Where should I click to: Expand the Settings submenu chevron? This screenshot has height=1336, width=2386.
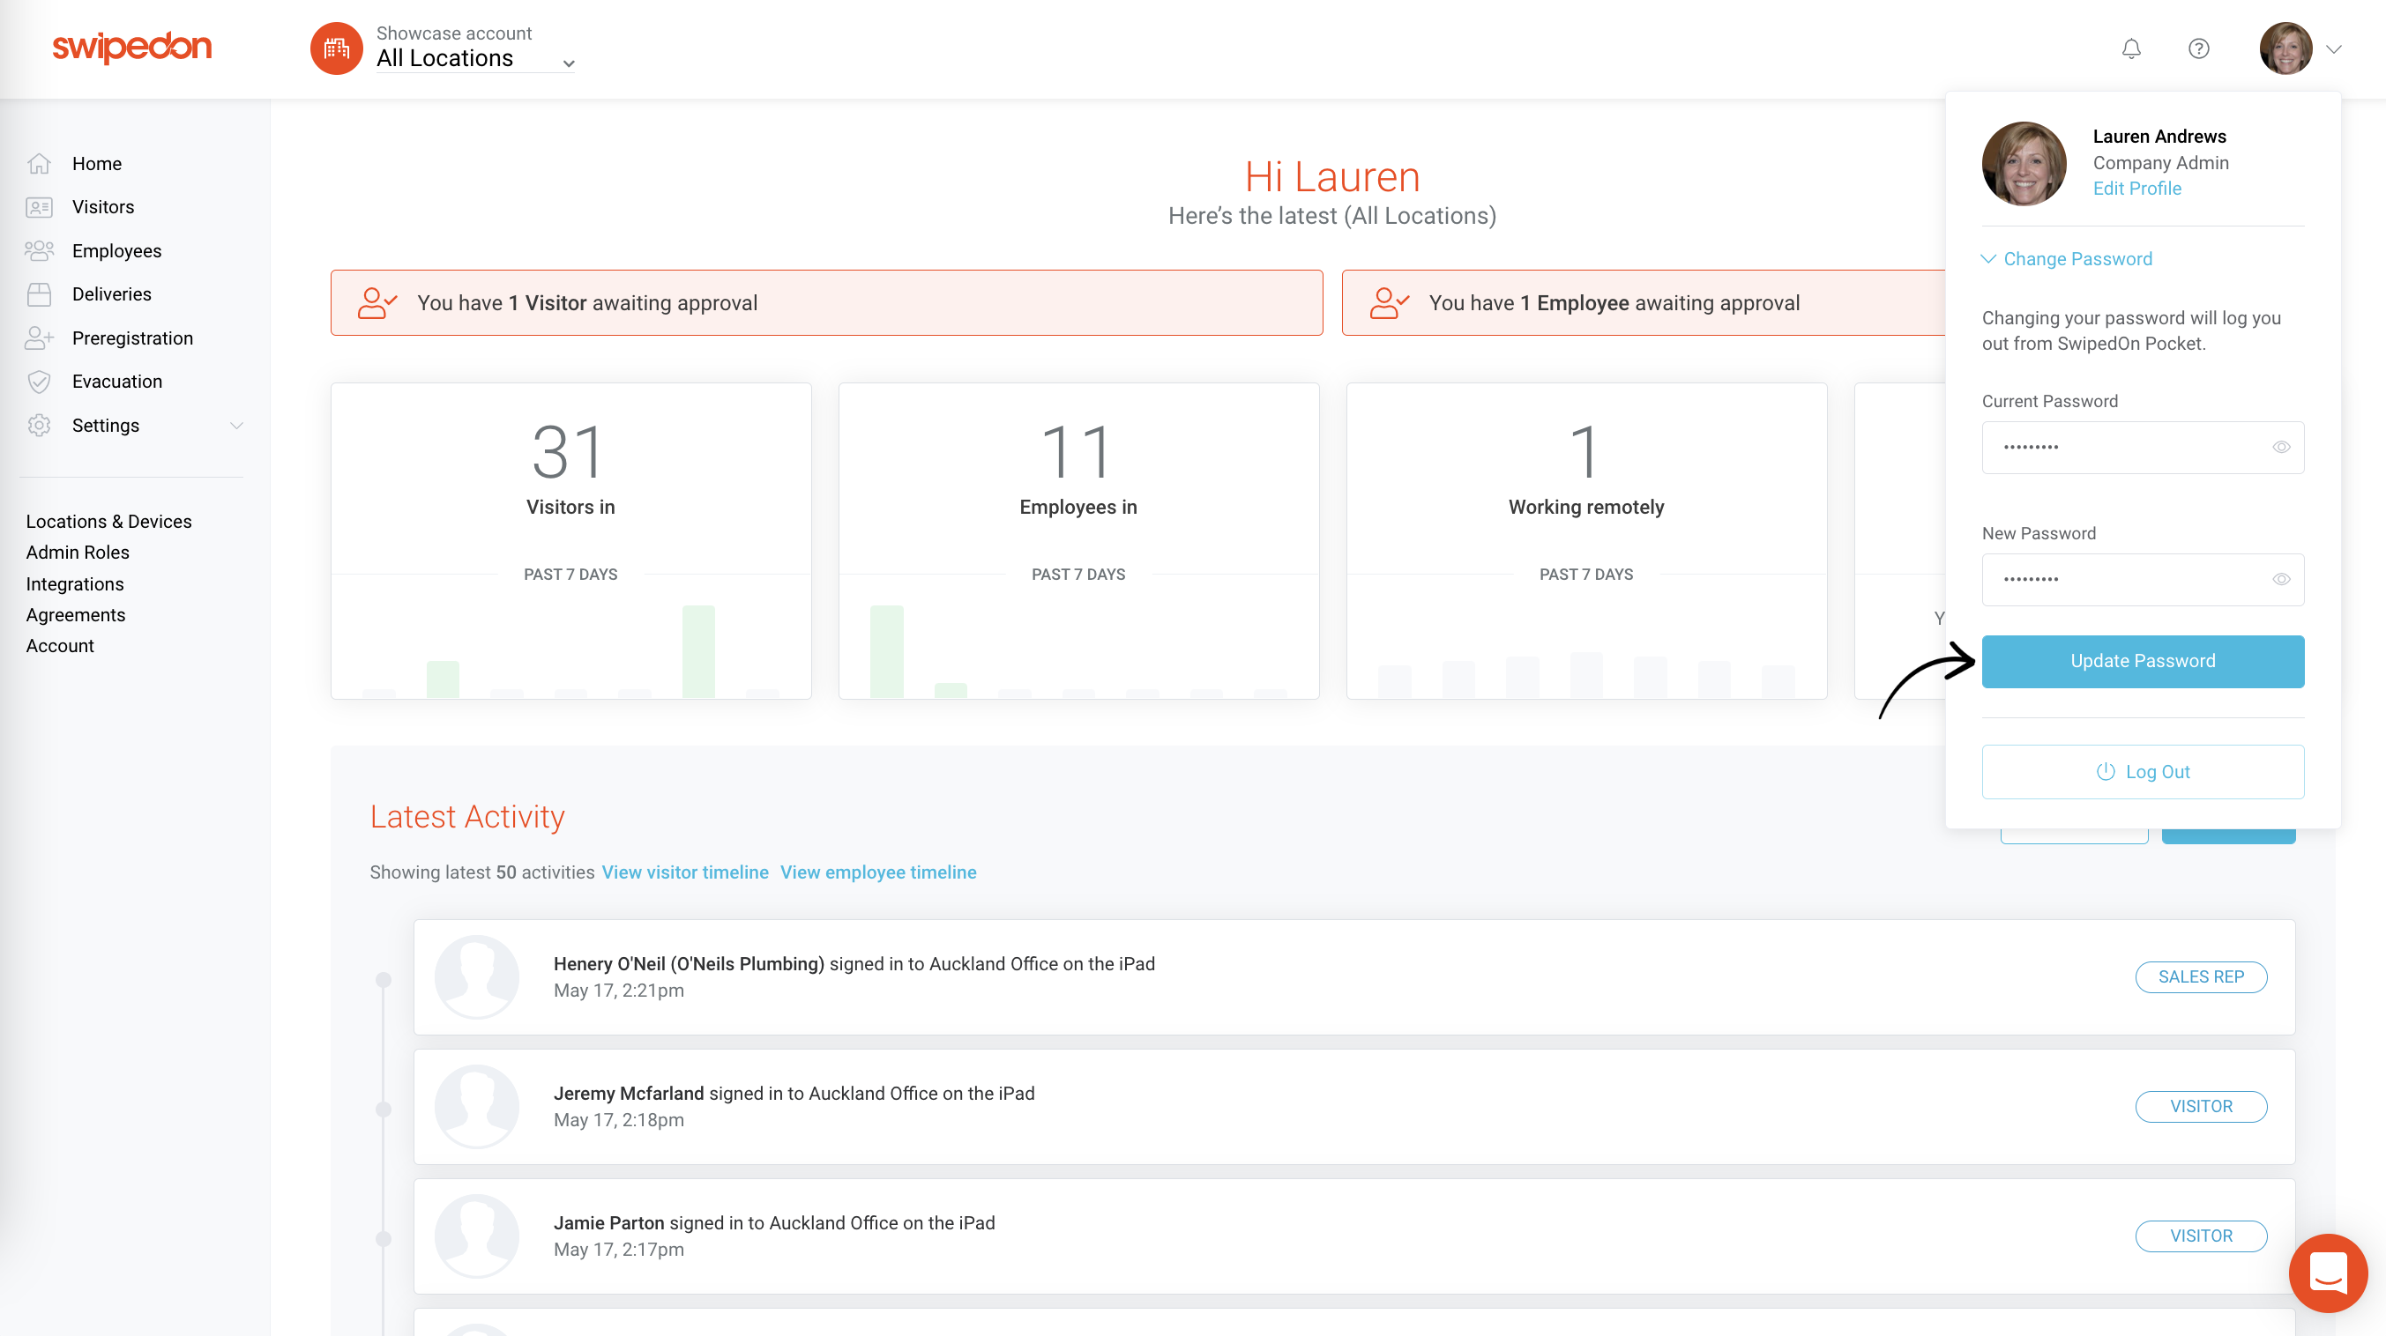tap(236, 426)
